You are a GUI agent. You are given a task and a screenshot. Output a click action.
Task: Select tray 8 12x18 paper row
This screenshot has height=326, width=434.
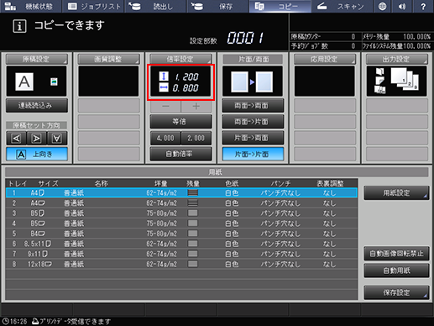[x=181, y=264]
